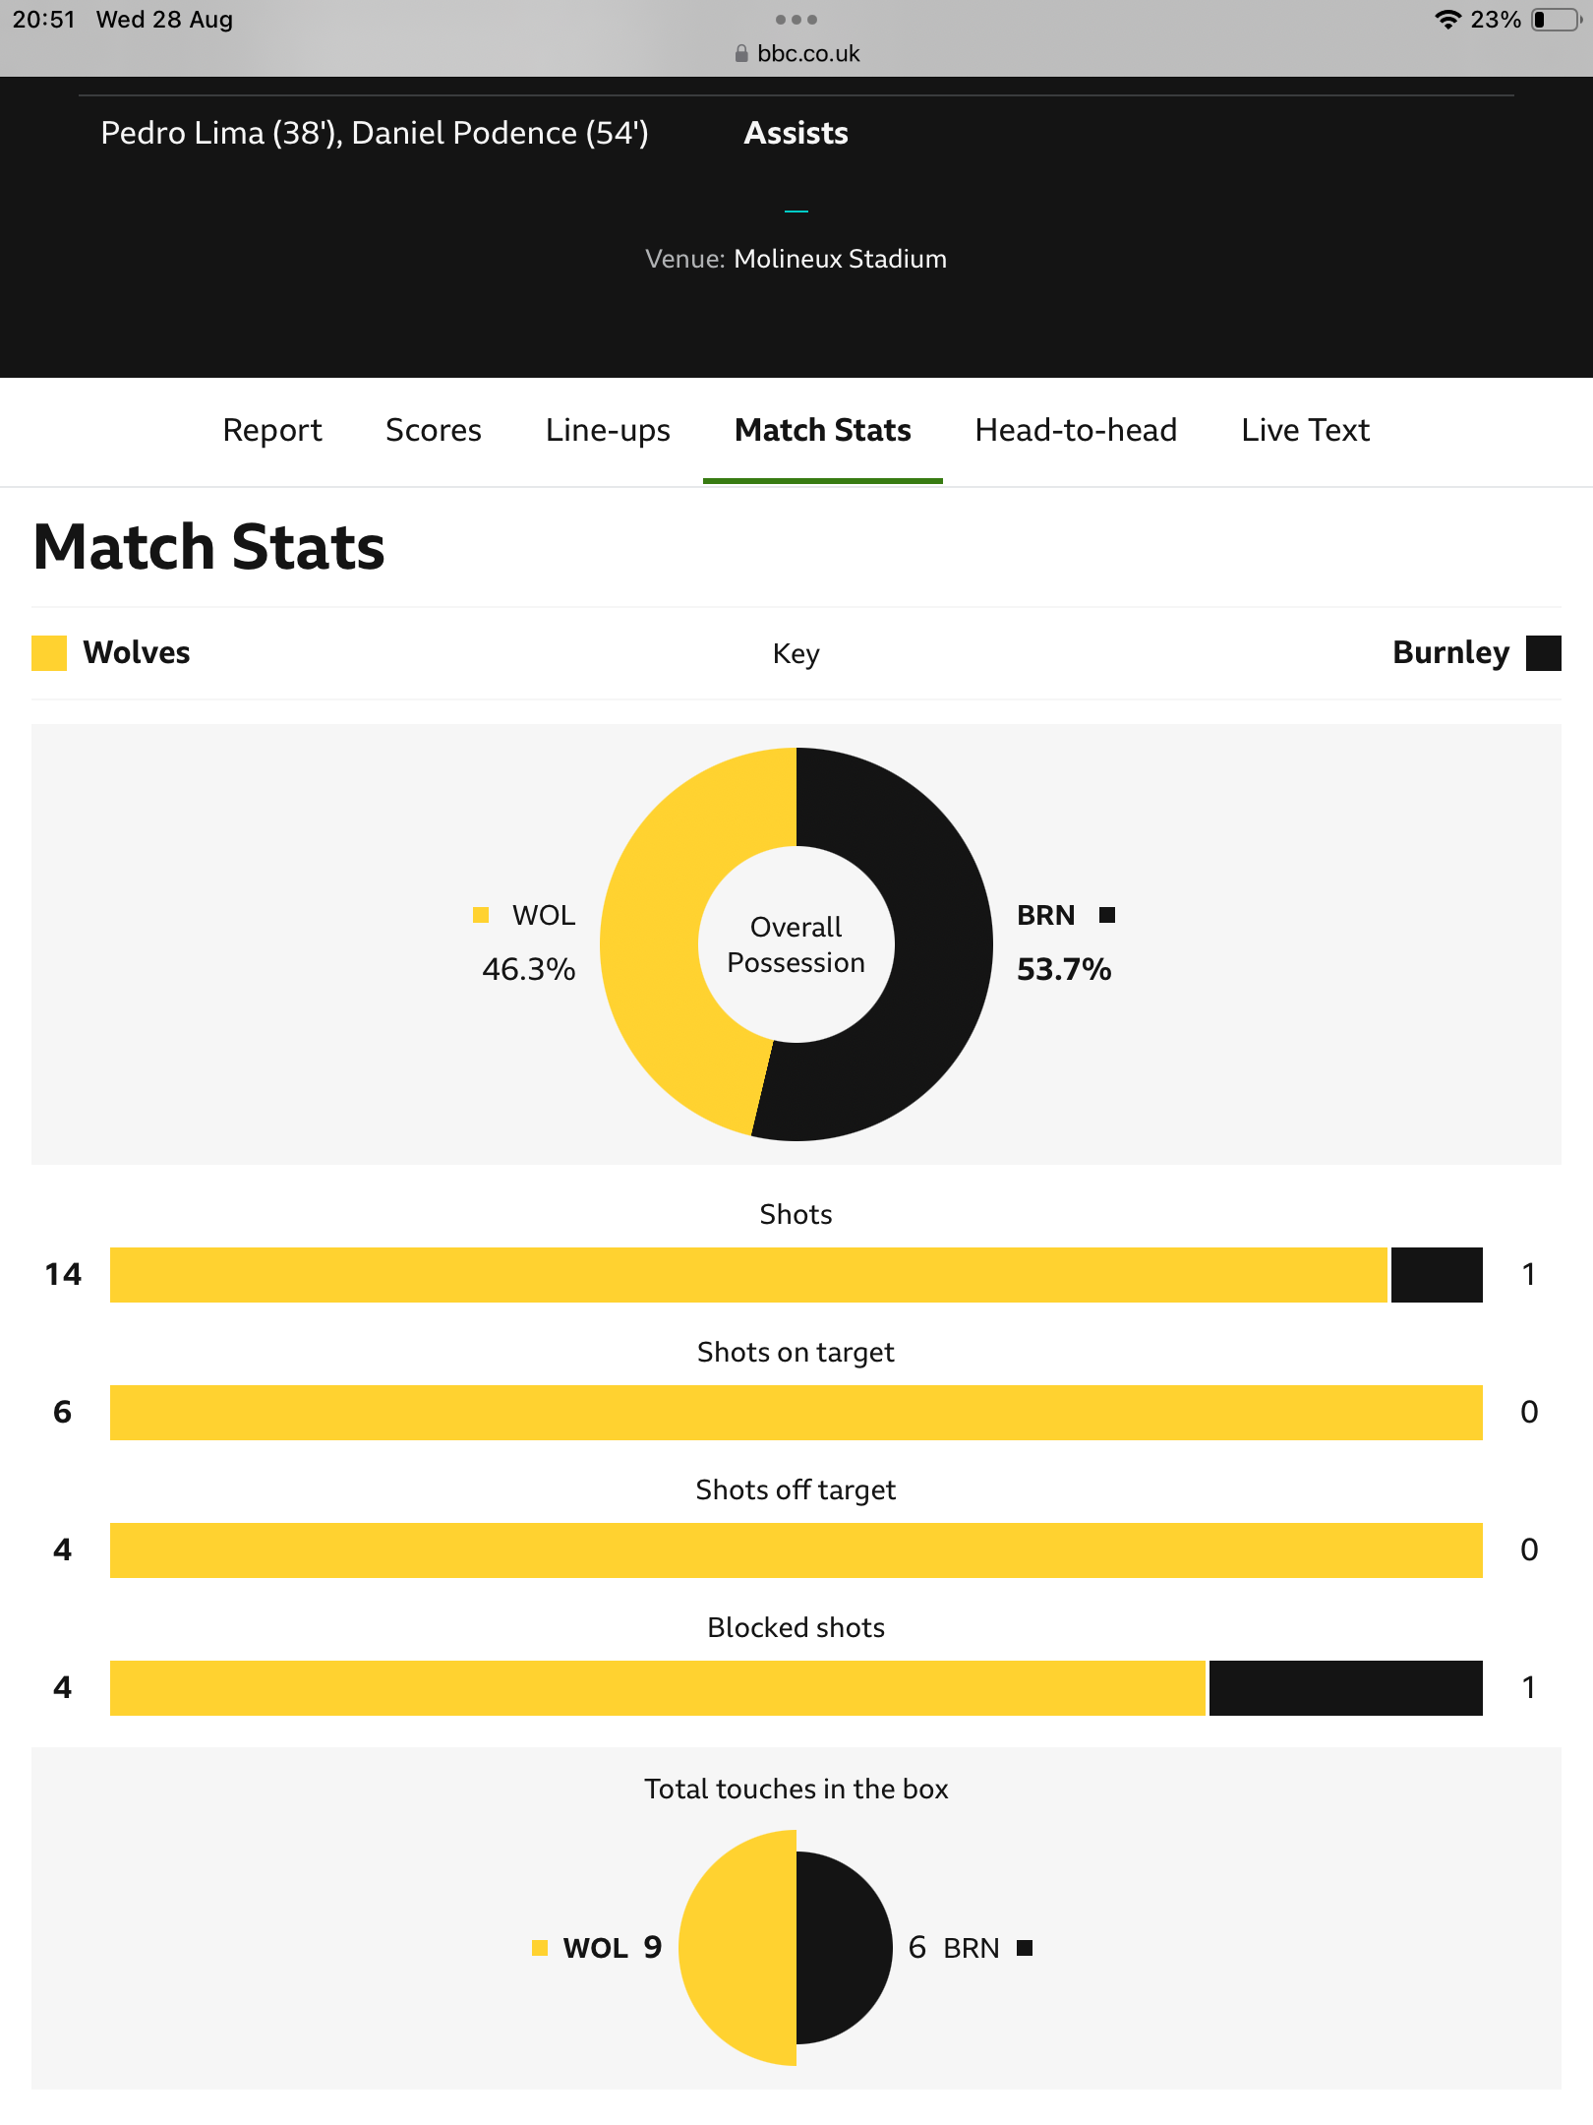Select the Match Stats tab
Viewport: 1593px width, 2125px height.
(x=823, y=431)
